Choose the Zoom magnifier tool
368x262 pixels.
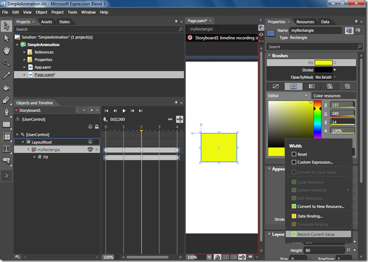(x=7, y=63)
